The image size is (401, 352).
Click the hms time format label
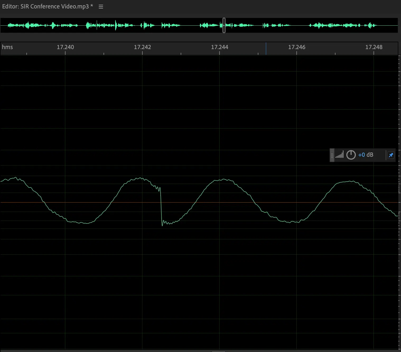tap(7, 47)
